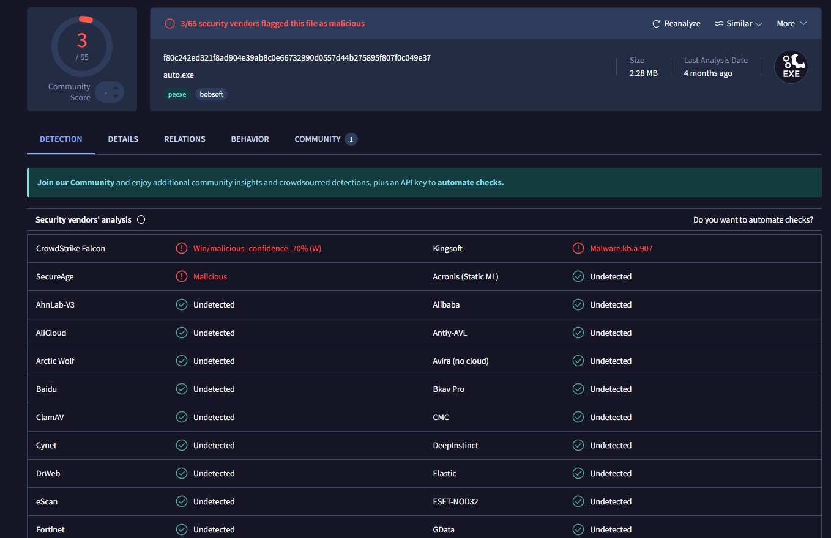Click the green check icon for Baidu
This screenshot has height=538, width=831.
click(182, 389)
